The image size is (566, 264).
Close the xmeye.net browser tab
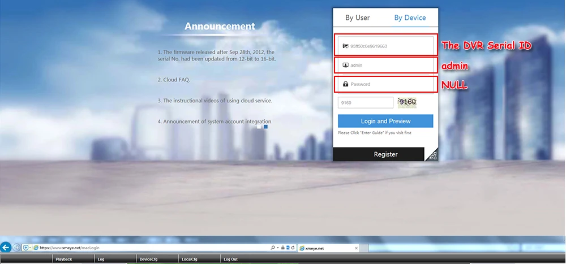[356, 248]
